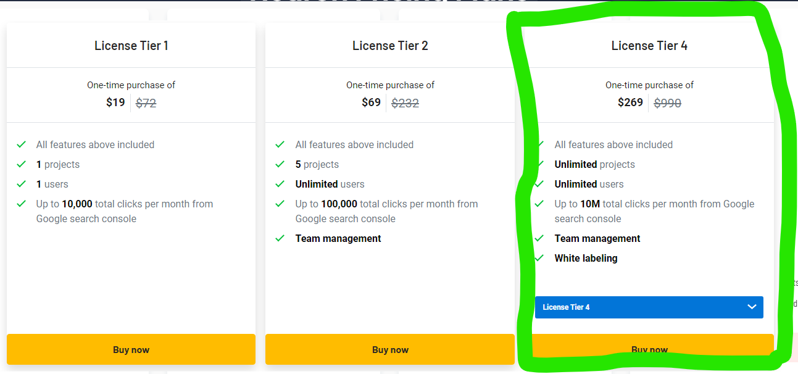The image size is (798, 374).
Task: Click the checkmark beside "Up to 100,000" clicks
Action: (x=280, y=204)
